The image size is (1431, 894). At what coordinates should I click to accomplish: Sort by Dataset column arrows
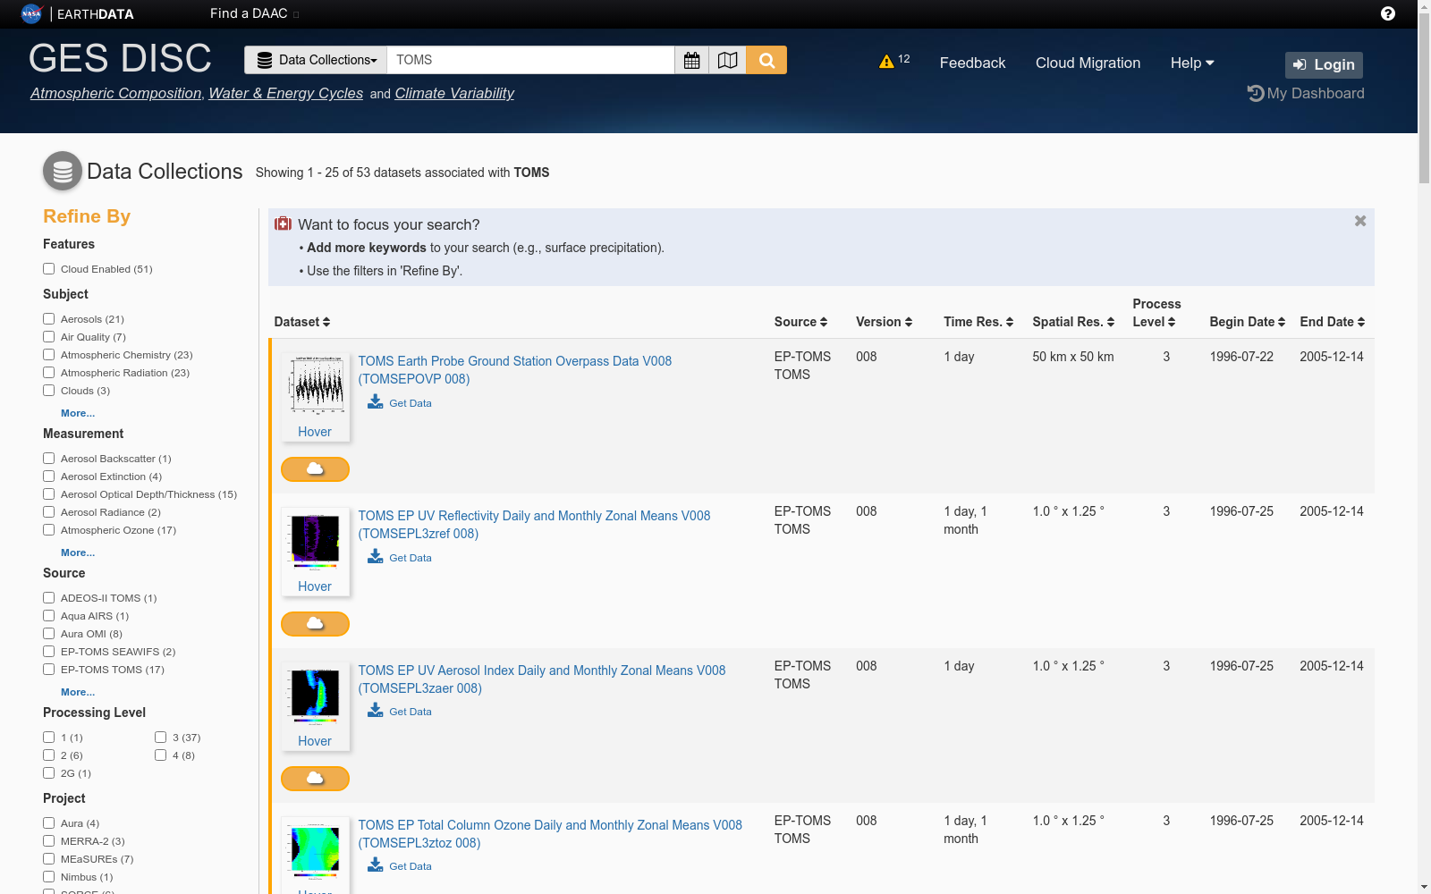point(326,322)
